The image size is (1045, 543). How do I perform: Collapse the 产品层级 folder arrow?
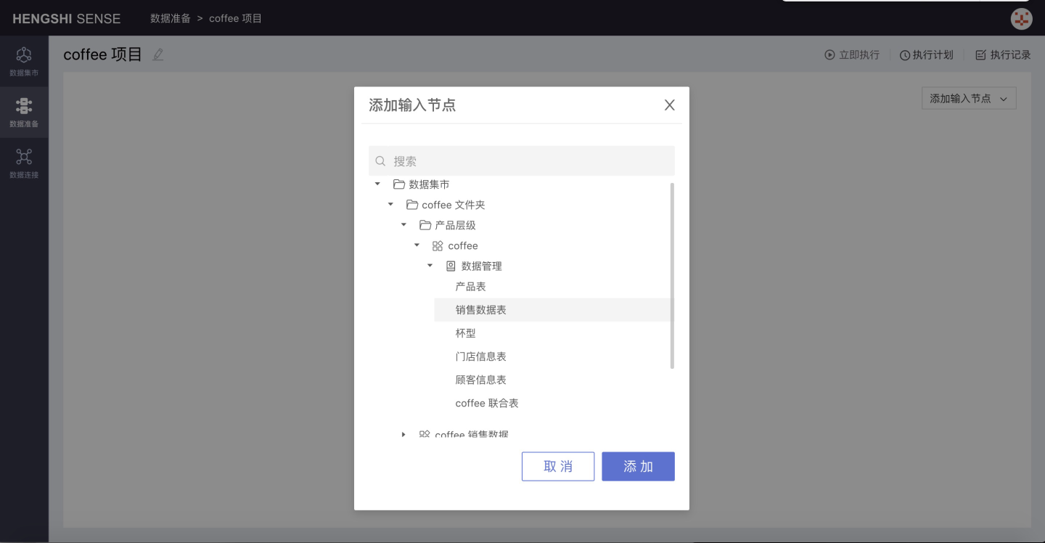(403, 225)
